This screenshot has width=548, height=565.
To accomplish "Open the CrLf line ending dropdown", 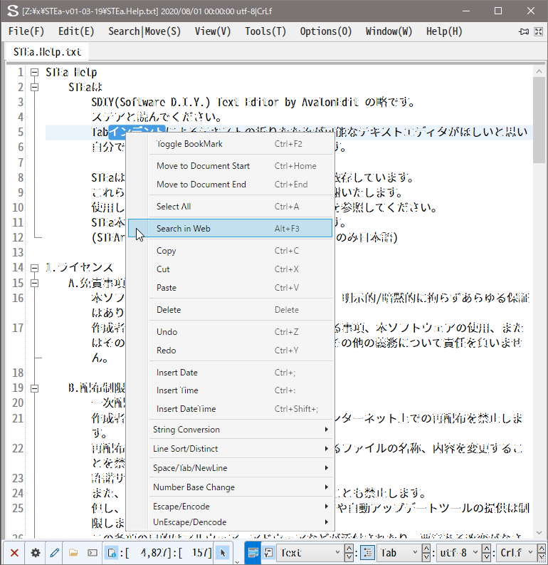I will coord(516,552).
